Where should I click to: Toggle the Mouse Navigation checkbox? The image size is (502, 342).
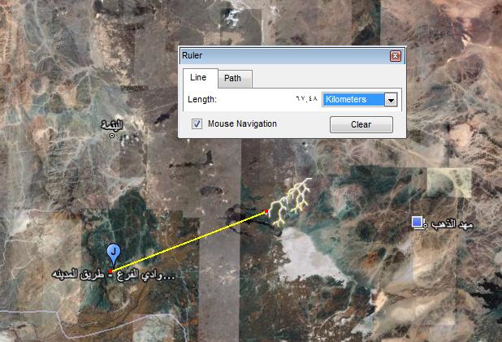coord(197,124)
